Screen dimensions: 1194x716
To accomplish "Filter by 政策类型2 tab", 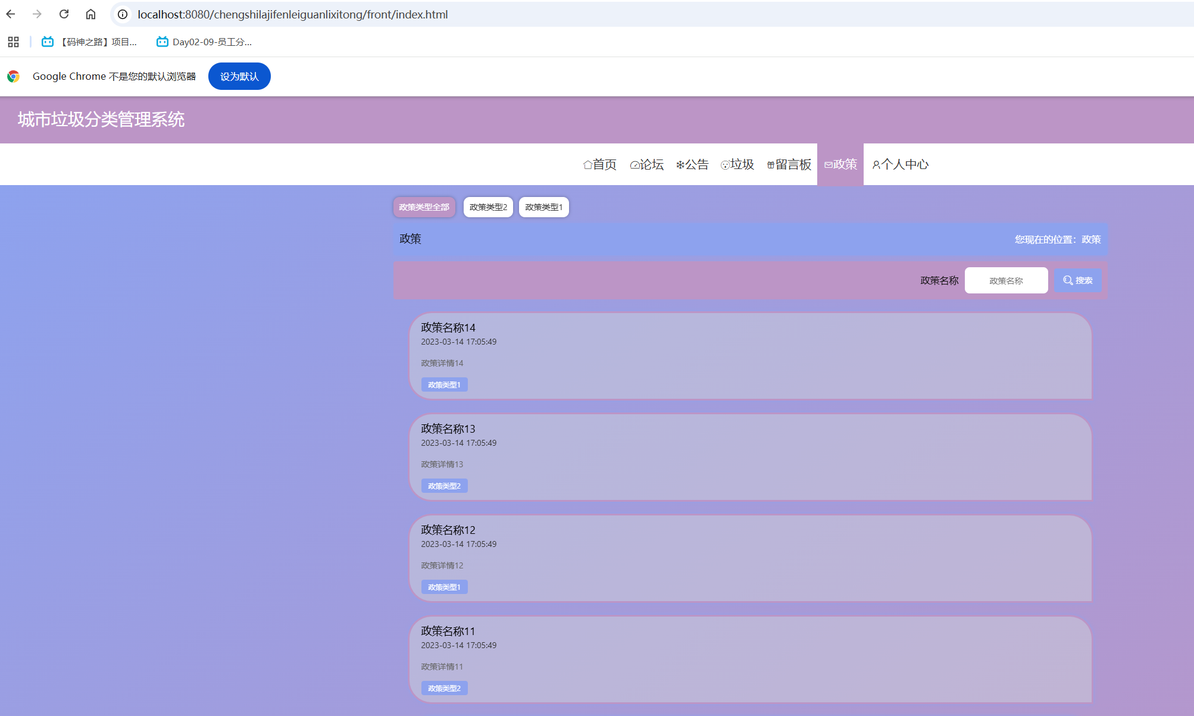I will [488, 207].
